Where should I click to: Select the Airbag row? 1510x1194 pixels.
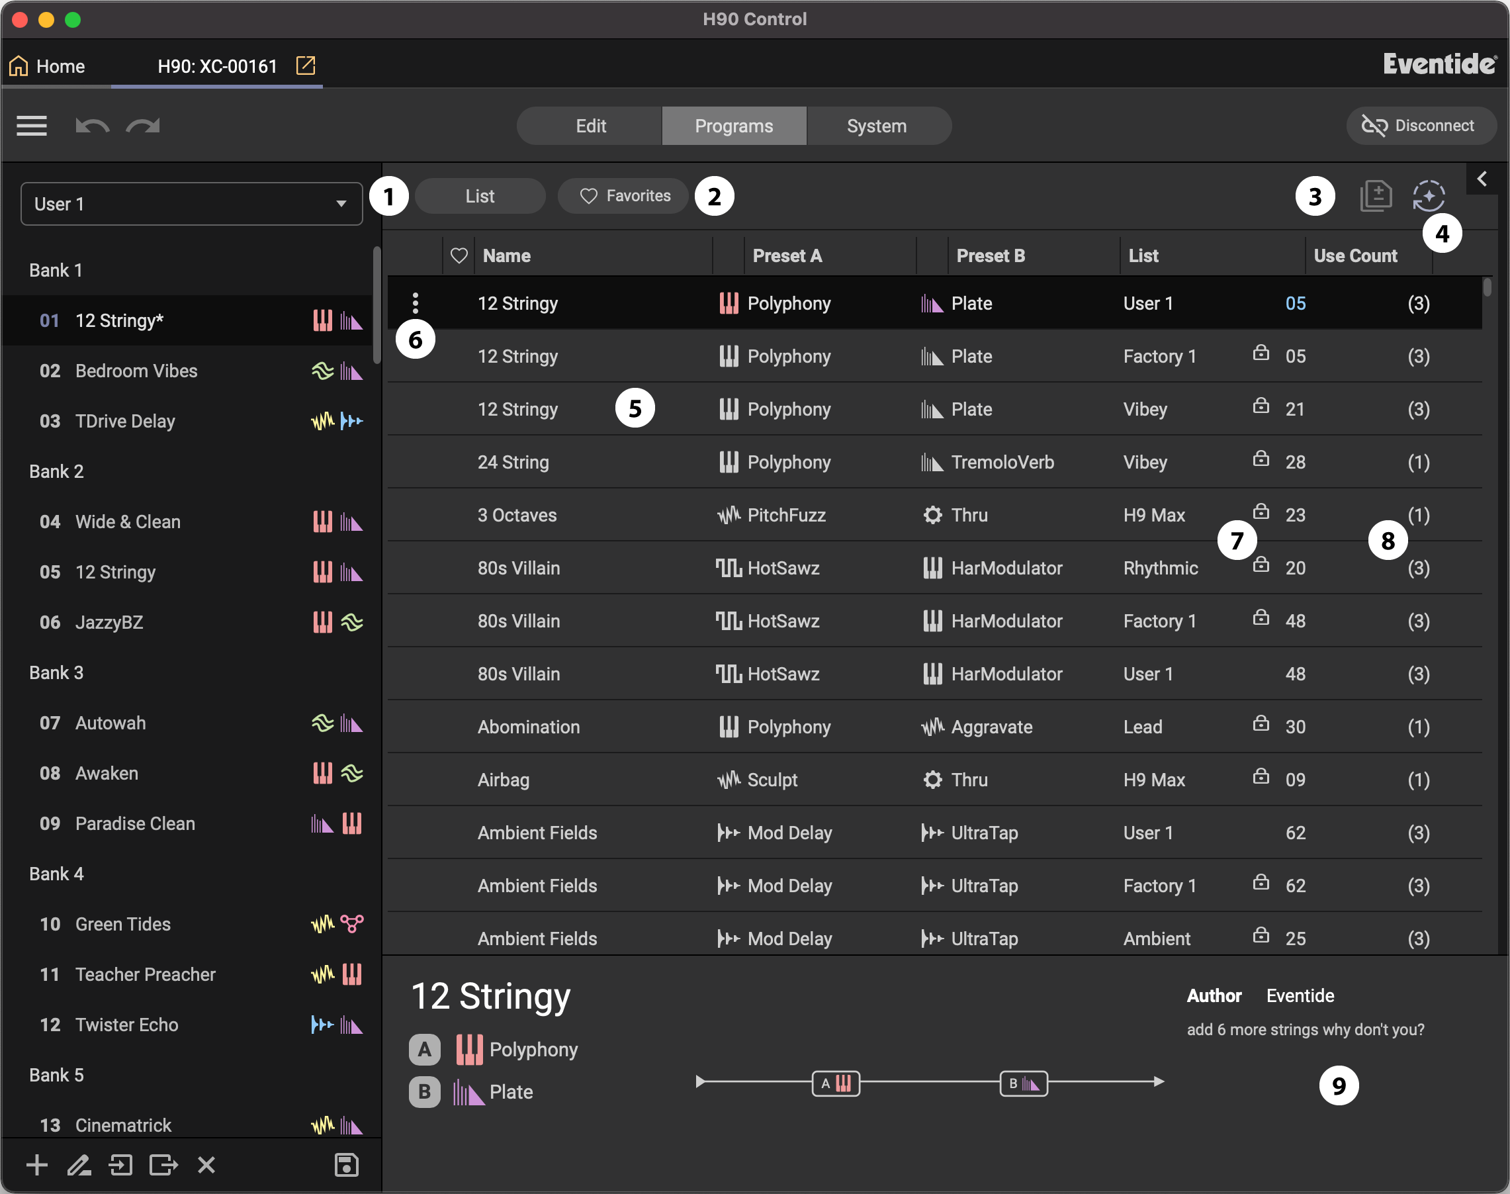point(935,780)
